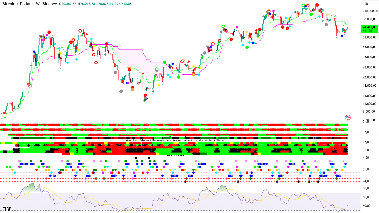Click the TradingView logo

click(x=7, y=209)
